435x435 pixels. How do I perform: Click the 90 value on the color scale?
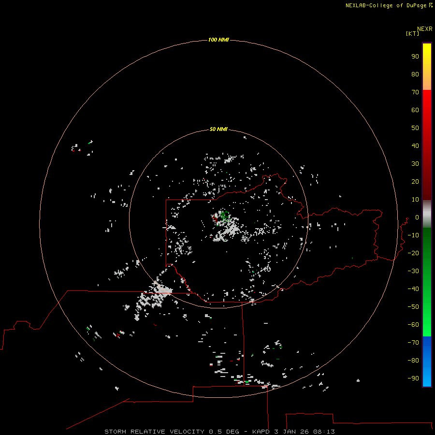pos(415,57)
